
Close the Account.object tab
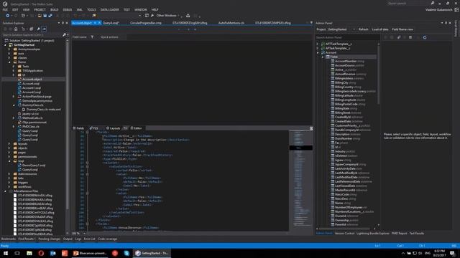[99, 23]
